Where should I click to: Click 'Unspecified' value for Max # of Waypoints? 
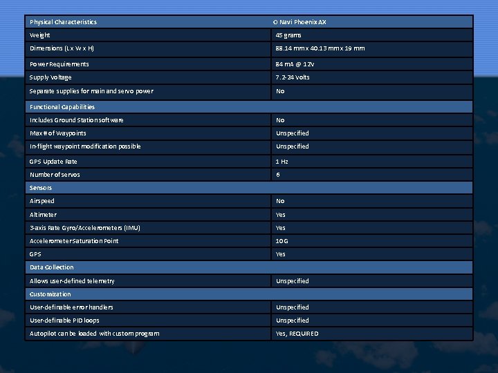292,133
